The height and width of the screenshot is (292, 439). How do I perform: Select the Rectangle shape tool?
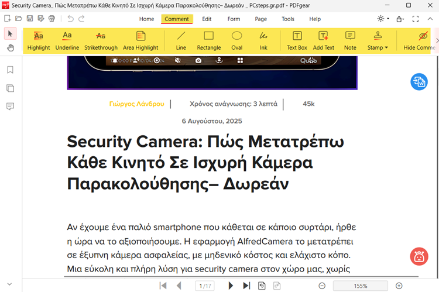click(209, 40)
